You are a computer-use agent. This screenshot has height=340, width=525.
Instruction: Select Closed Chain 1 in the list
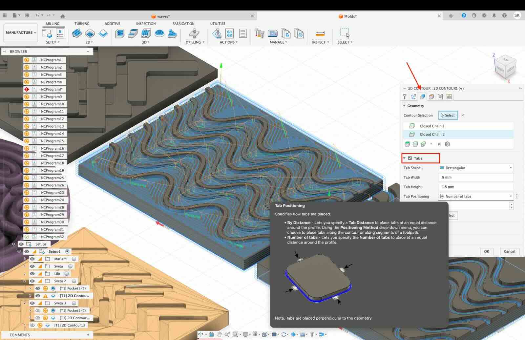(x=432, y=126)
